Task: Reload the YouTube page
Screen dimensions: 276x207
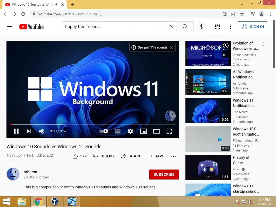Action: pos(23,14)
